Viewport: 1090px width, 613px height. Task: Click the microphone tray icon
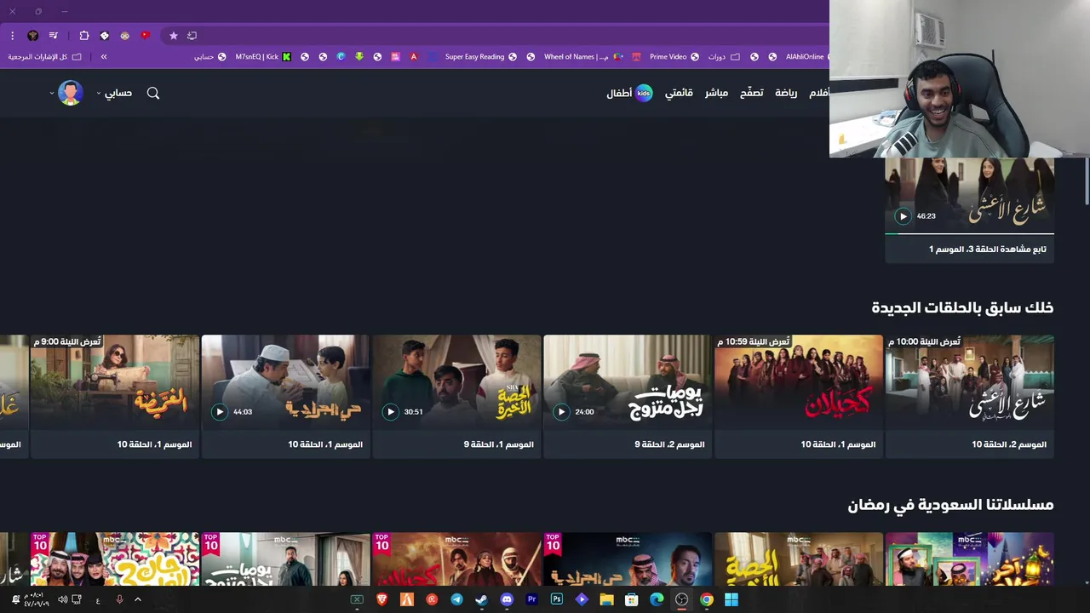click(119, 599)
